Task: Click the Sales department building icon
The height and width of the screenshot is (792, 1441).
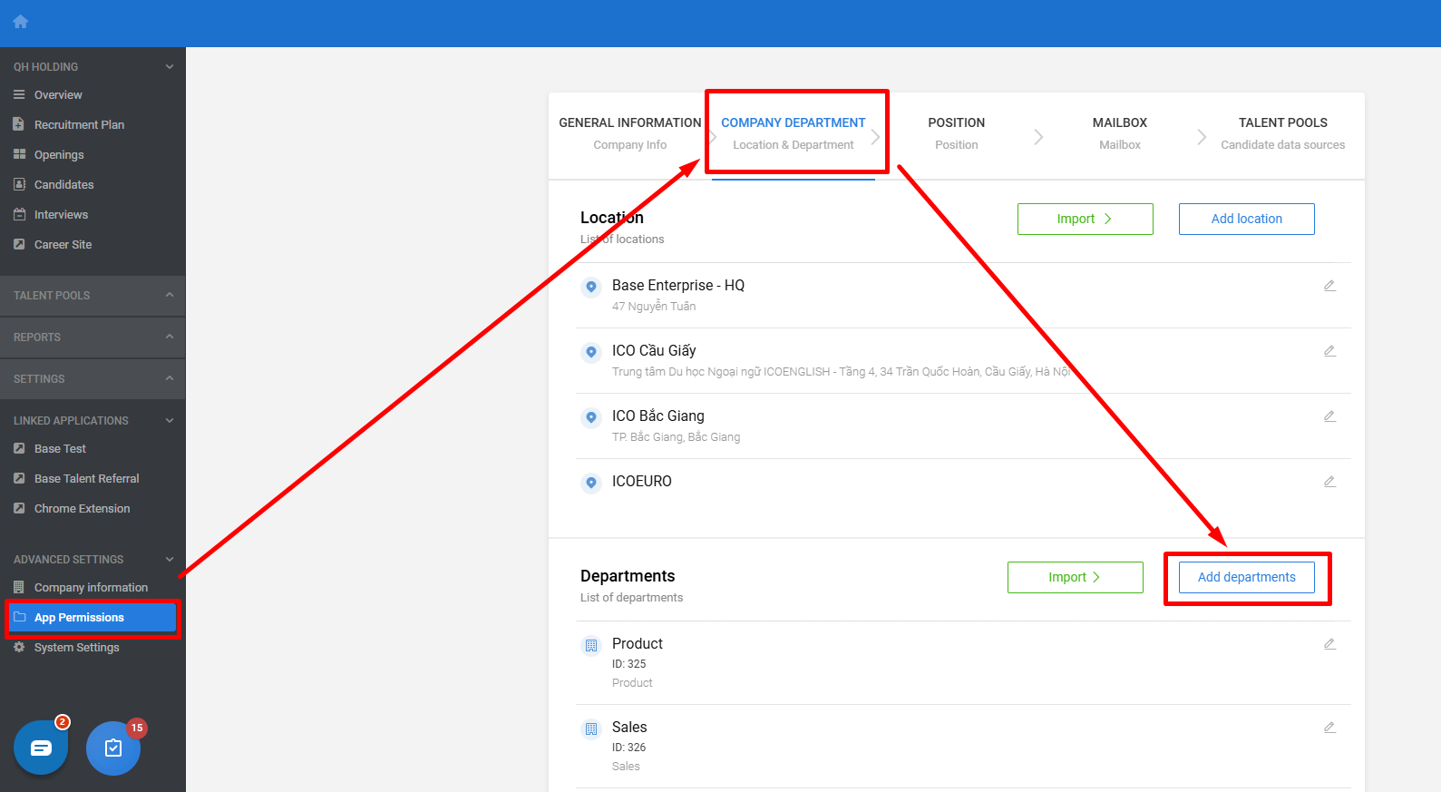Action: [591, 729]
